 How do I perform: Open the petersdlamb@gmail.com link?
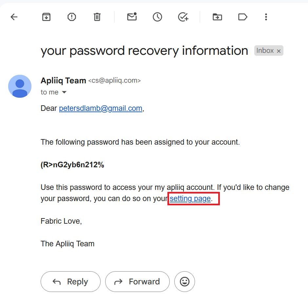coord(101,109)
